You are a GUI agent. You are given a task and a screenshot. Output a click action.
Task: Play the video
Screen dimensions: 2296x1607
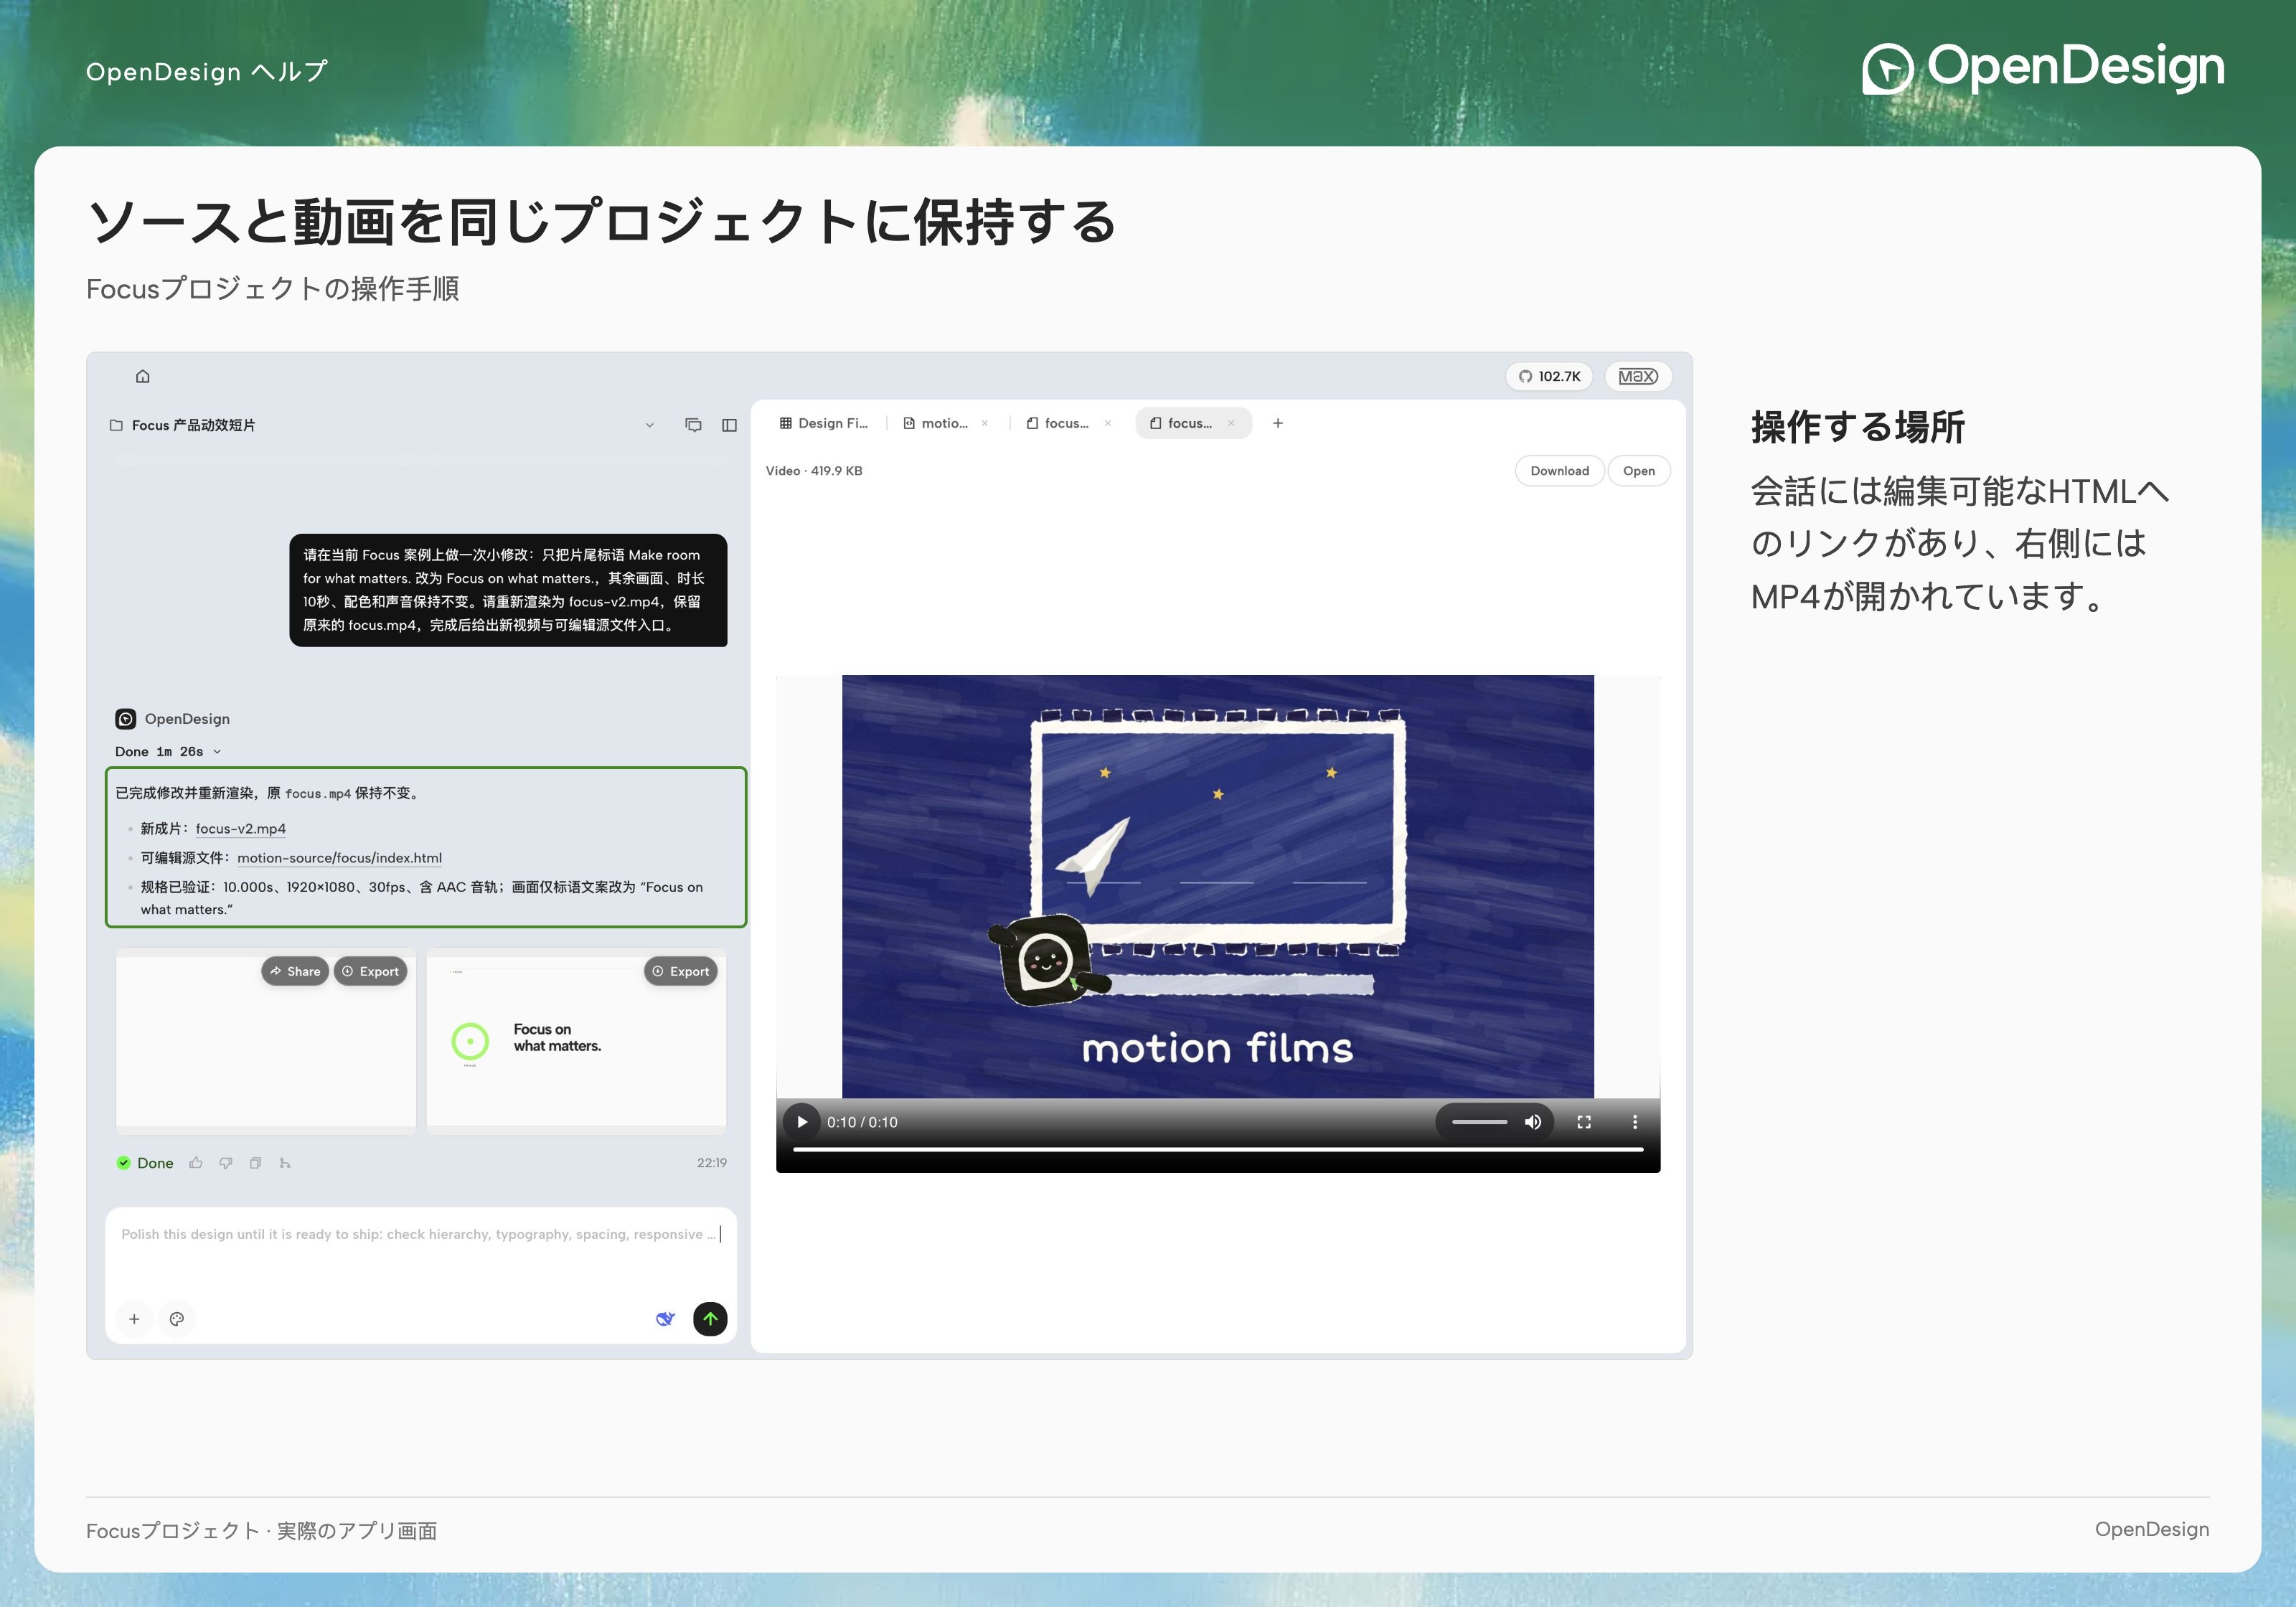pyautogui.click(x=802, y=1122)
